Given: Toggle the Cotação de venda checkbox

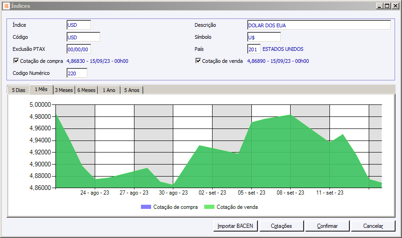Looking at the screenshot, I should click(198, 61).
